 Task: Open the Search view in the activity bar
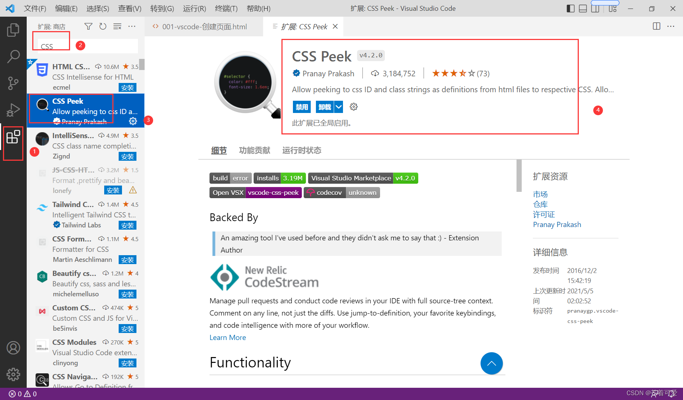pos(13,56)
